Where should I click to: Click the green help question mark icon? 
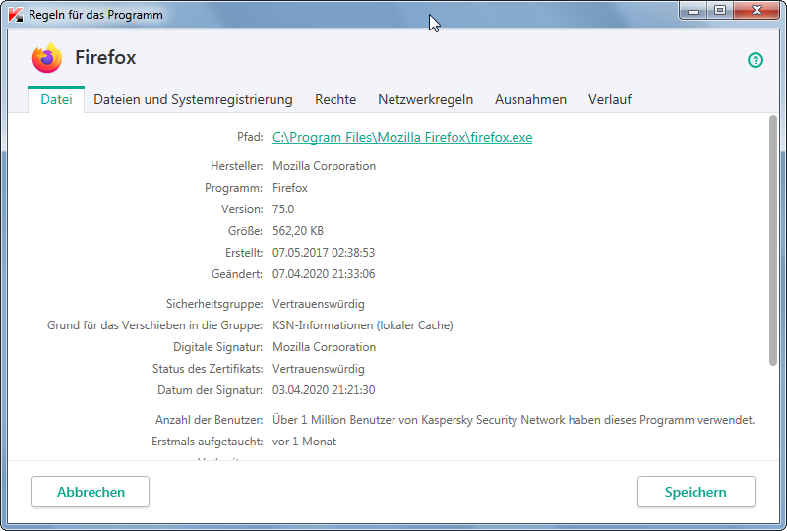[755, 60]
